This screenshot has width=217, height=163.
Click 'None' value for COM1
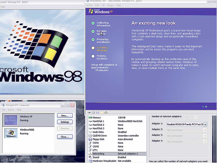(120, 143)
